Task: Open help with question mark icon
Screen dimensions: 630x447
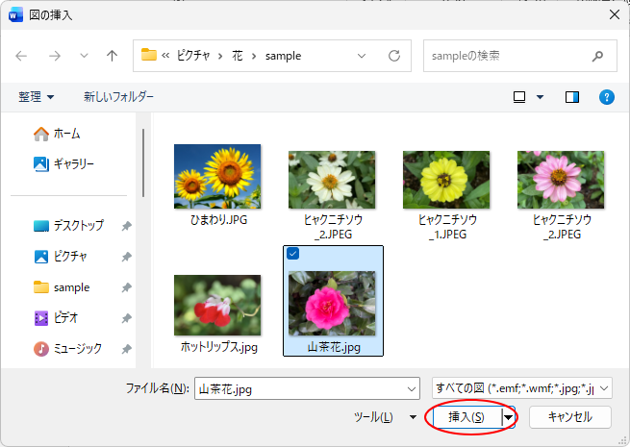Action: point(607,97)
